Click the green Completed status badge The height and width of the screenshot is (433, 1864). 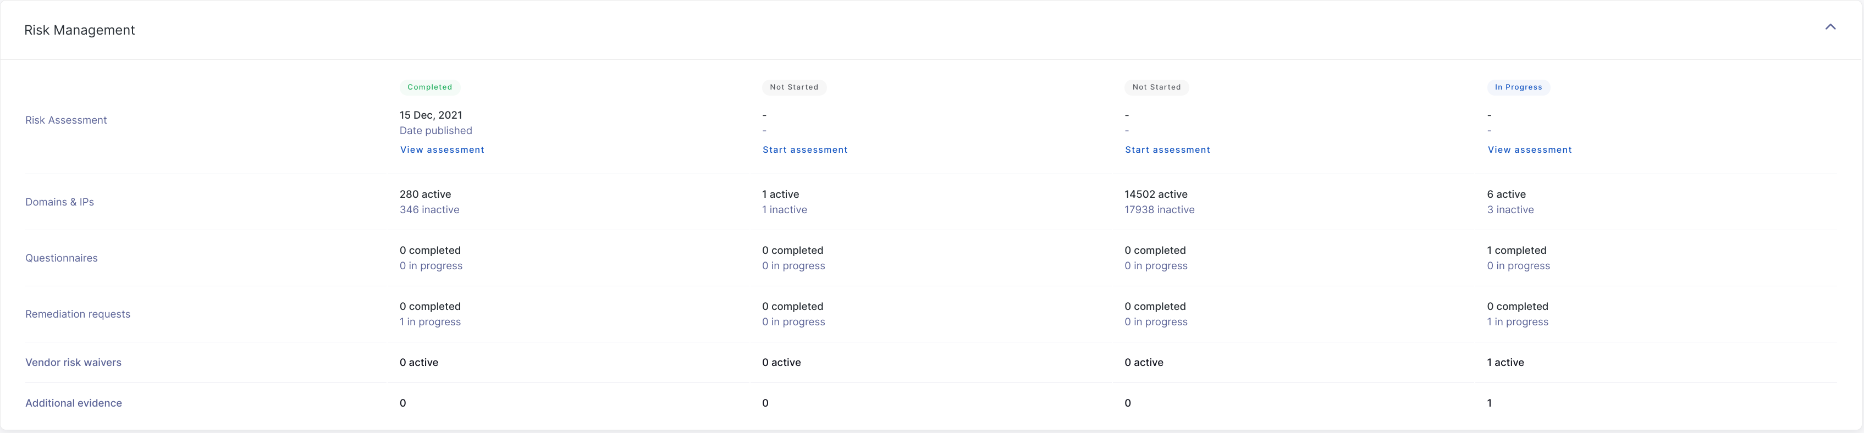pyautogui.click(x=429, y=87)
